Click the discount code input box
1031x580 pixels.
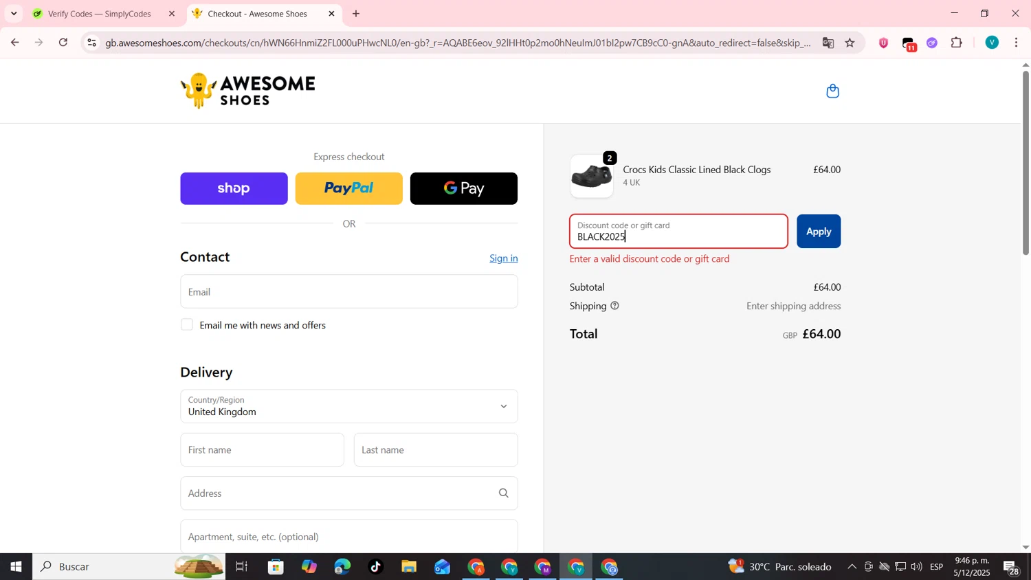point(678,232)
